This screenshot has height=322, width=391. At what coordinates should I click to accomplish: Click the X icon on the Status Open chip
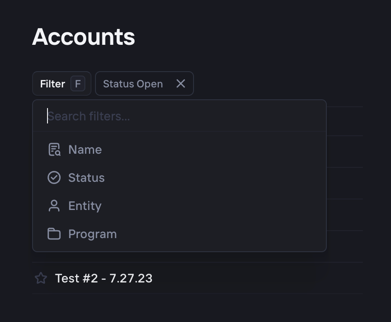(180, 83)
